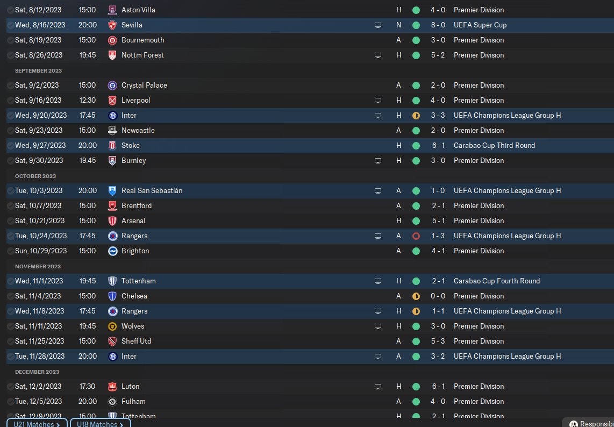Image resolution: width=614 pixels, height=427 pixels.
Task: Click TV broadcast icon on Sevilla fixture
Action: pyautogui.click(x=378, y=25)
